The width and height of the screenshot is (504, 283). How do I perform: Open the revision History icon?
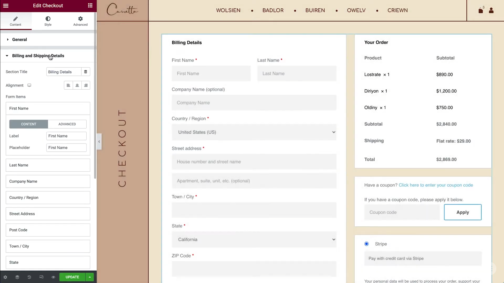[29, 277]
